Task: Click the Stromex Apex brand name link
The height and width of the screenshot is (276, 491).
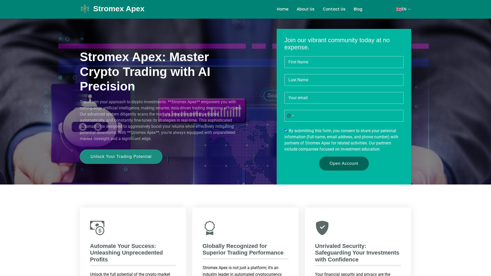Action: pos(119,9)
